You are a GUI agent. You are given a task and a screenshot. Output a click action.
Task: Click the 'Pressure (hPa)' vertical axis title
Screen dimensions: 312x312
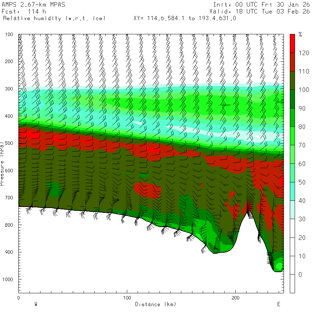coord(2,164)
